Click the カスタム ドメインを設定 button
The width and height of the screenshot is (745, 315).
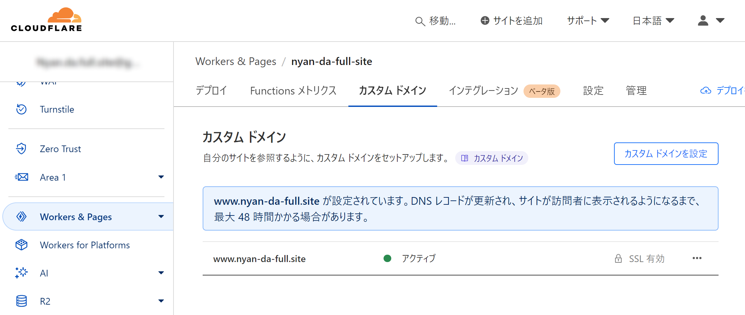[666, 153]
